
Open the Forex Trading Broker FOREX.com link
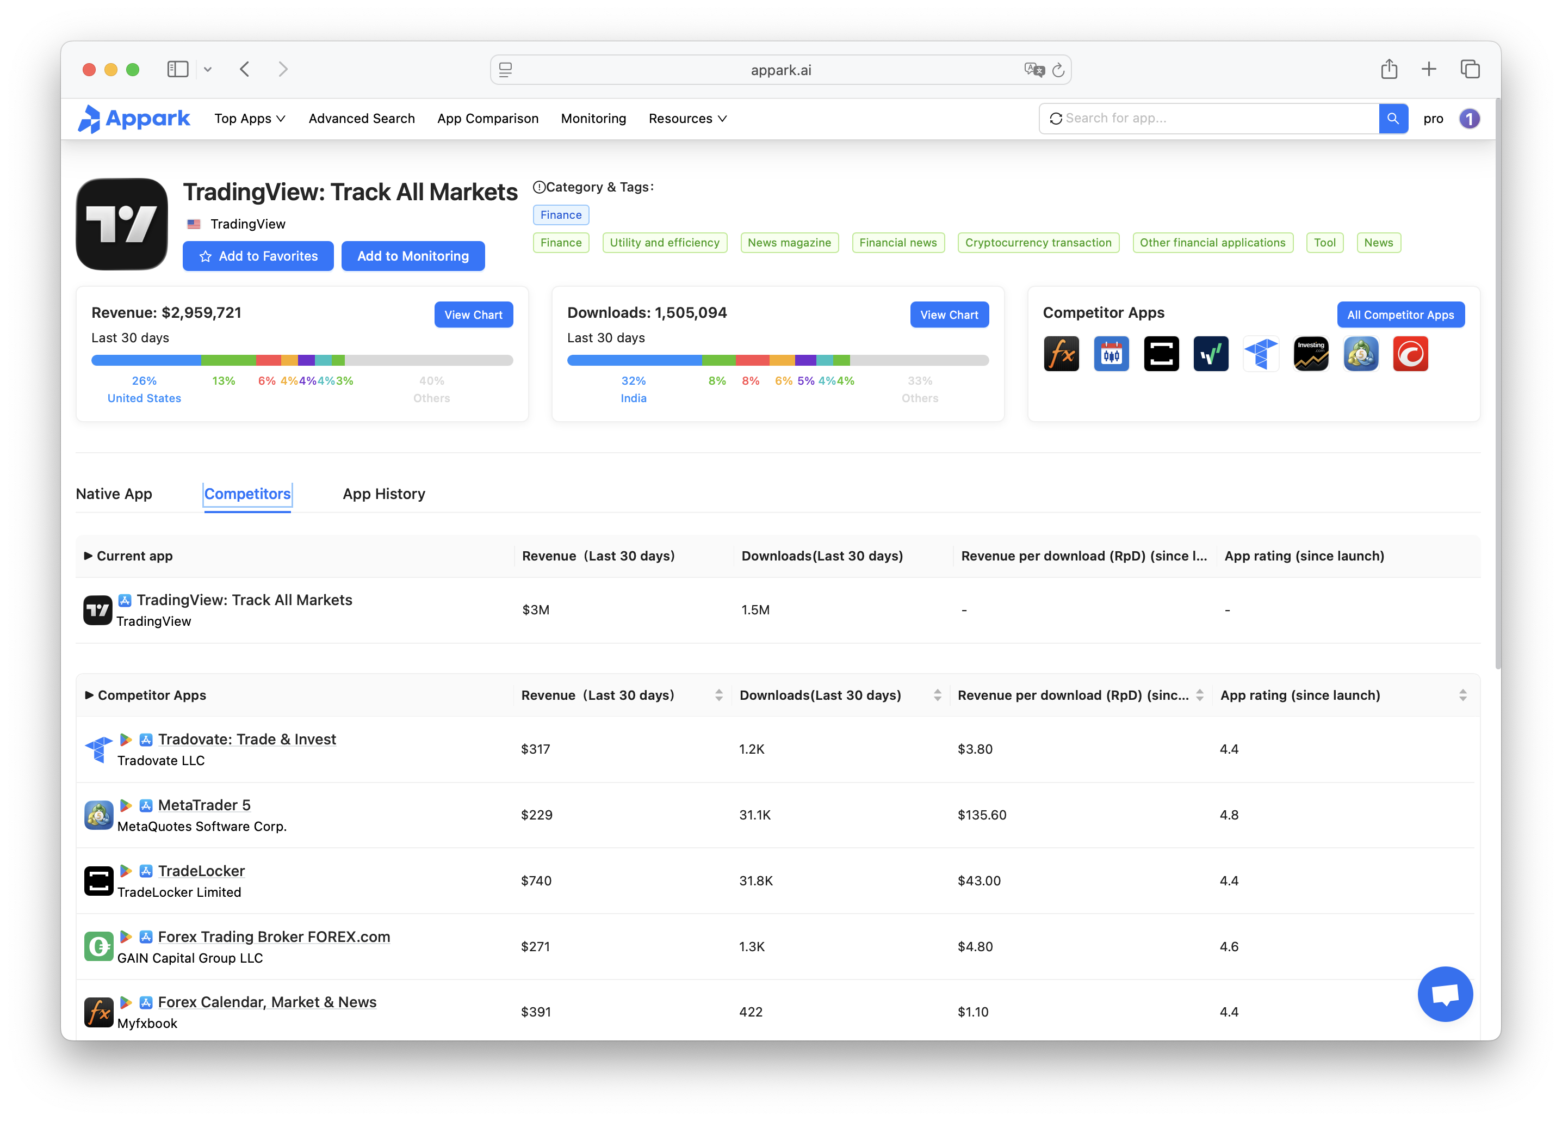pos(274,937)
